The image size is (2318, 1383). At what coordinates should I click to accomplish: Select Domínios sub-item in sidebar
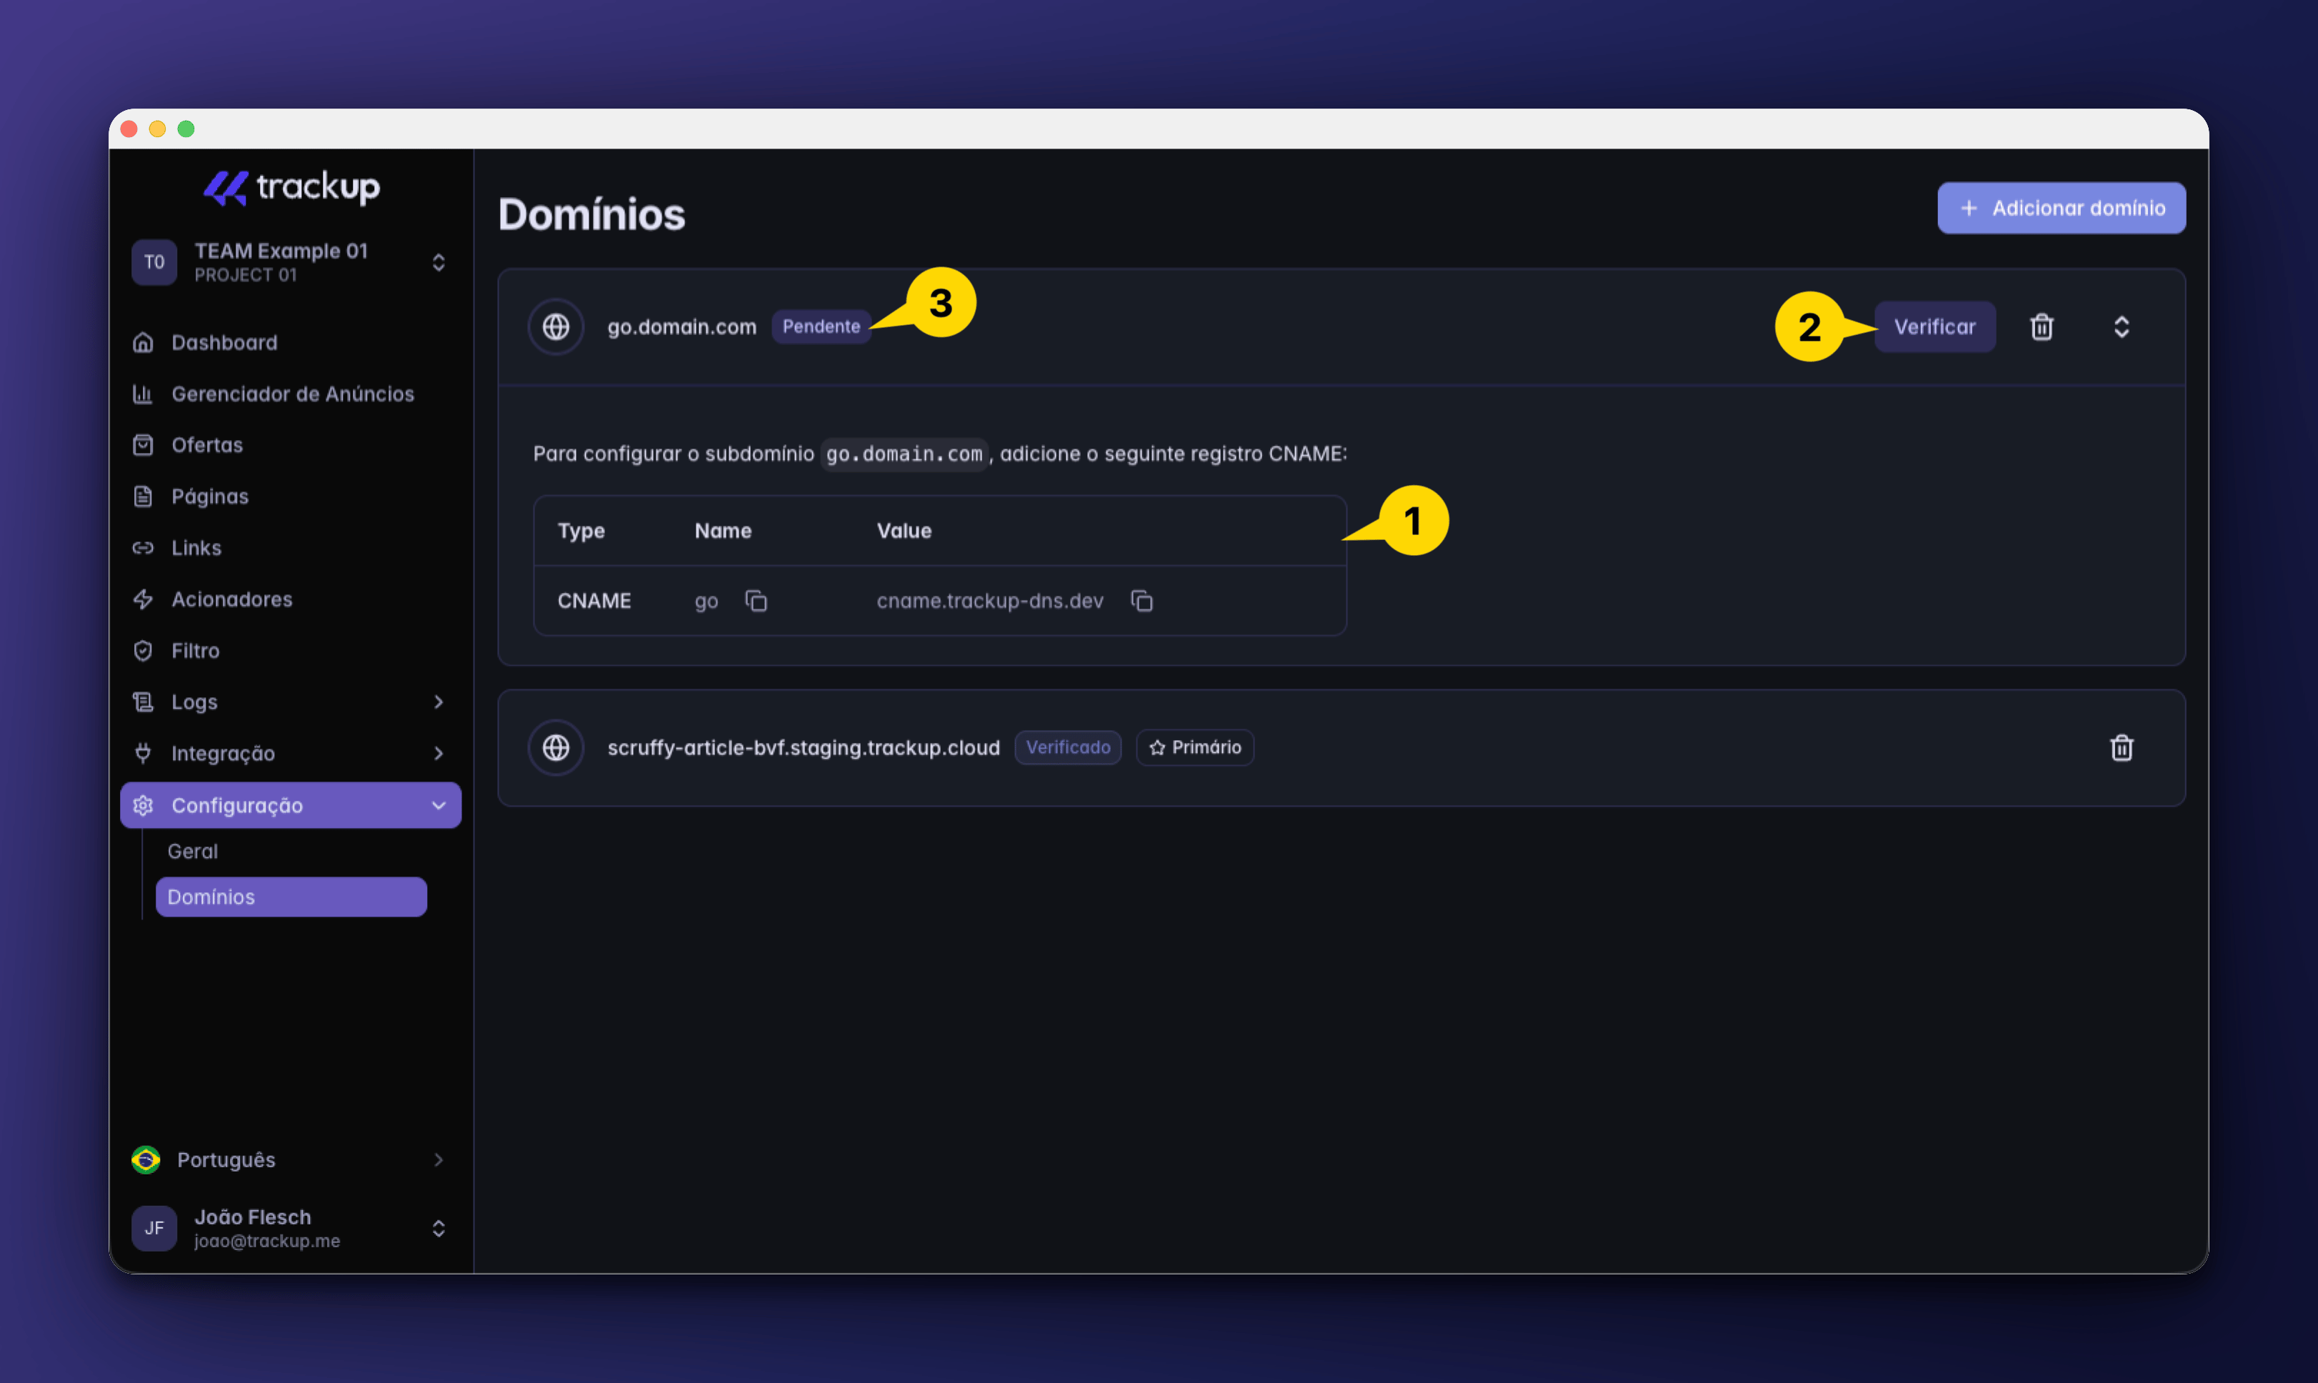[291, 897]
